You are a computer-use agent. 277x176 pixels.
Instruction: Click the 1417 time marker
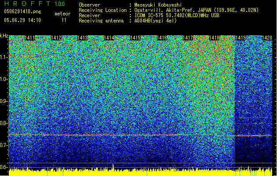(188, 38)
